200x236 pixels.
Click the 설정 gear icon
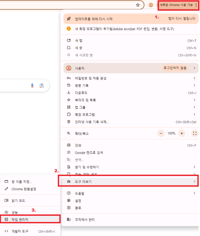tap(69, 200)
